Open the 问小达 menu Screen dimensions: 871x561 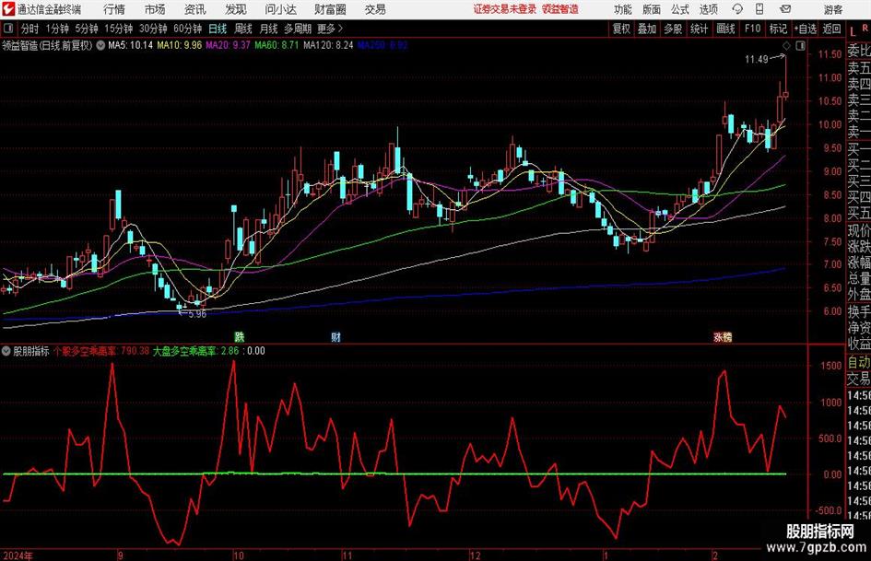coord(280,9)
